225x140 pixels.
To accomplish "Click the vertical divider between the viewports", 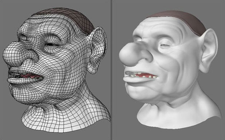I will pos(111,70).
